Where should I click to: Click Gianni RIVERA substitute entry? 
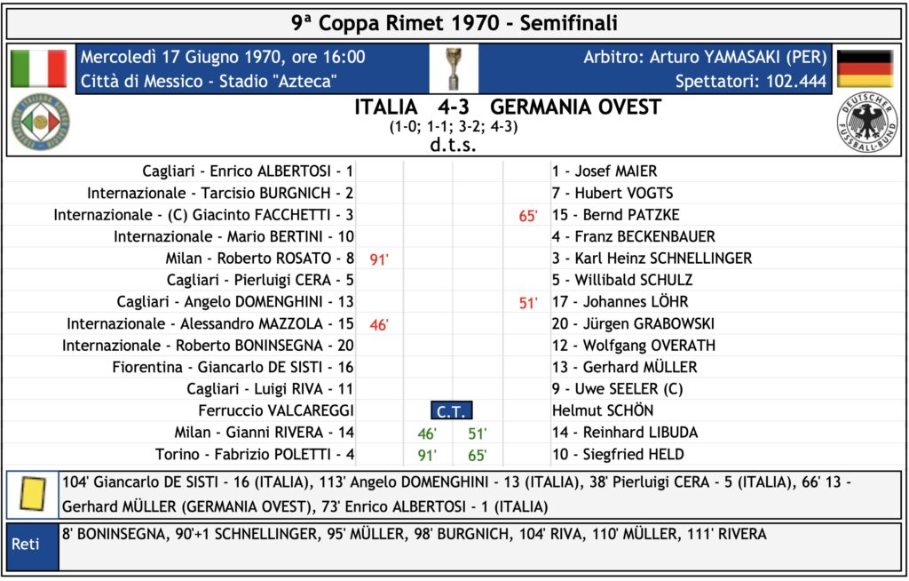[x=264, y=433]
